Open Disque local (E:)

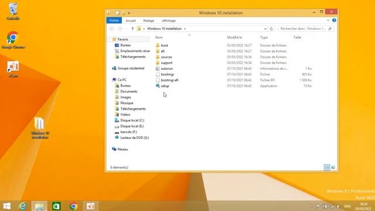tap(132, 126)
